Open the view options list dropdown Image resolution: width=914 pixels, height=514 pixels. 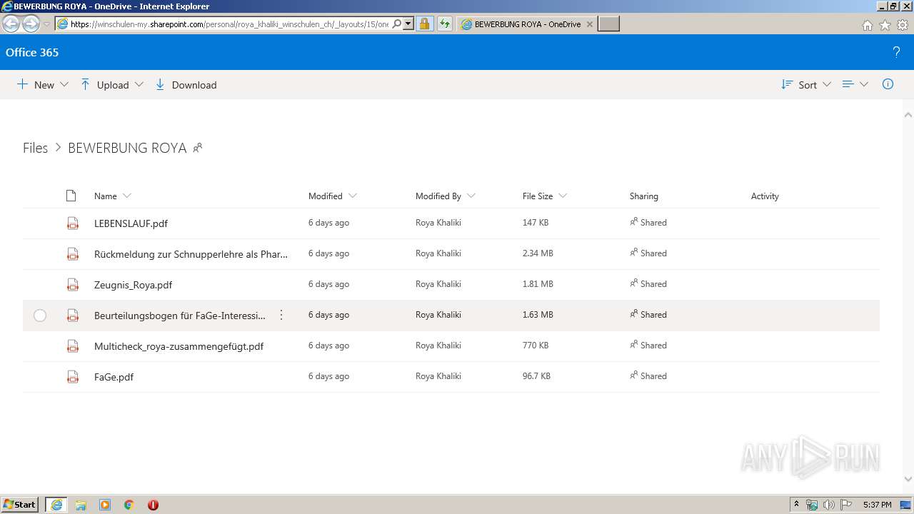tap(855, 84)
